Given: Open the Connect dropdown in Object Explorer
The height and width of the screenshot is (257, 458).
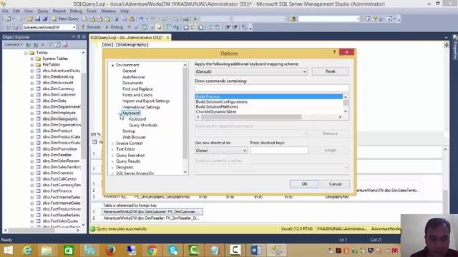Looking at the screenshot, I should pos(13,44).
